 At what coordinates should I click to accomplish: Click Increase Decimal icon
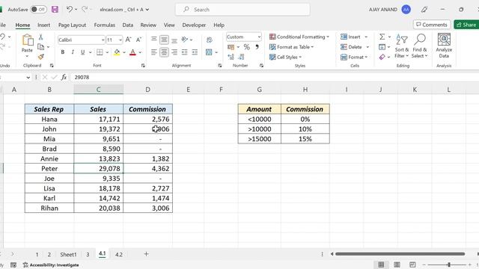click(231, 57)
